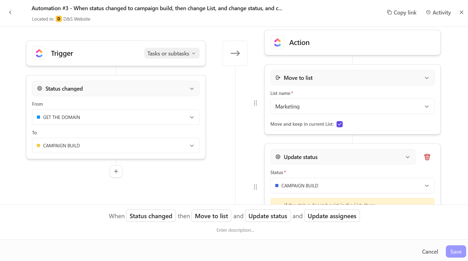Click the ClickUp logo in Trigger card
The image size is (468, 261).
pos(39,53)
